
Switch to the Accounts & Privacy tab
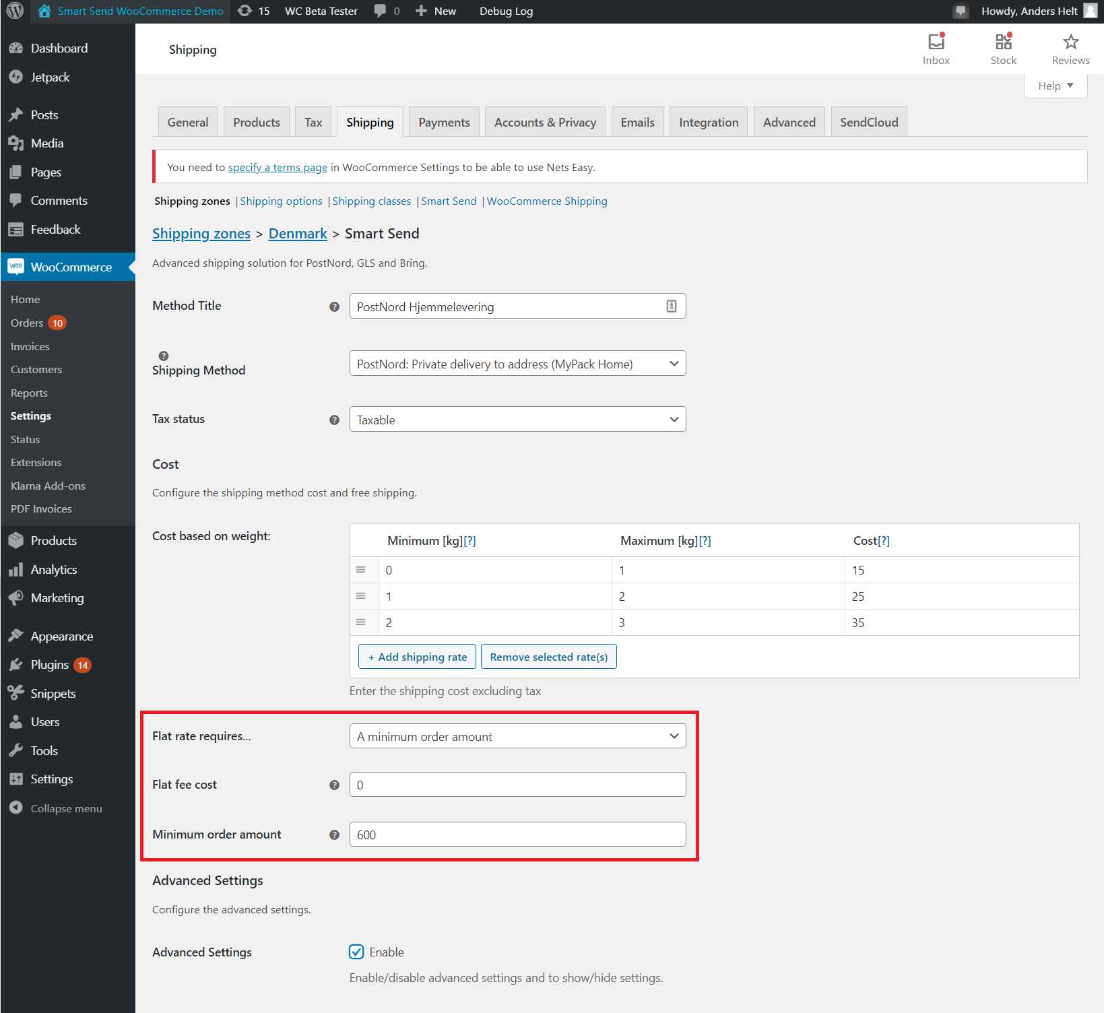tap(545, 122)
